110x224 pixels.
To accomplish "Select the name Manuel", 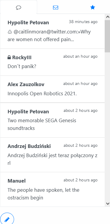I will tap(17, 181).
